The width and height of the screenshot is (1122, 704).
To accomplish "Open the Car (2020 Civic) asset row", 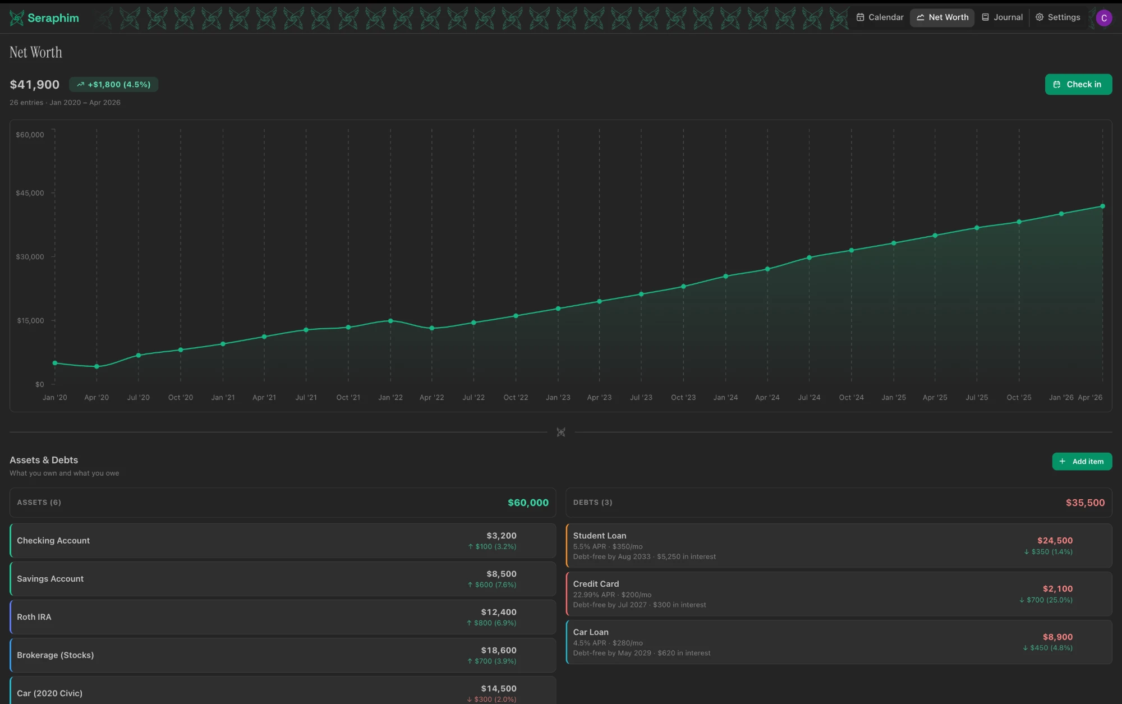I will tap(283, 691).
